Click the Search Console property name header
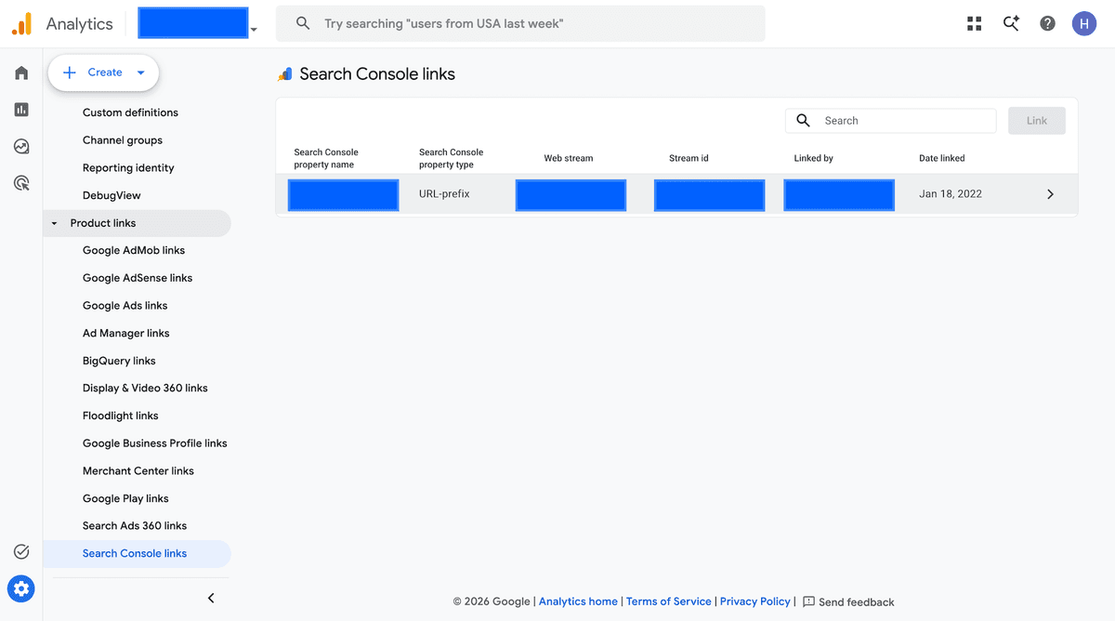The image size is (1115, 621). [x=326, y=158]
